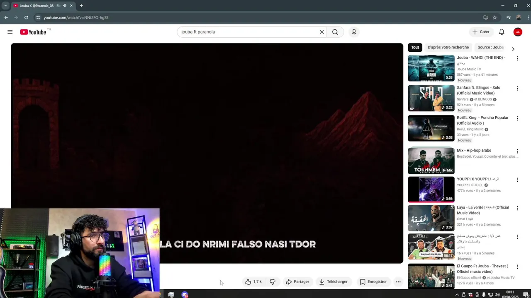Open a new browser tab
This screenshot has width=531, height=298.
click(x=81, y=6)
